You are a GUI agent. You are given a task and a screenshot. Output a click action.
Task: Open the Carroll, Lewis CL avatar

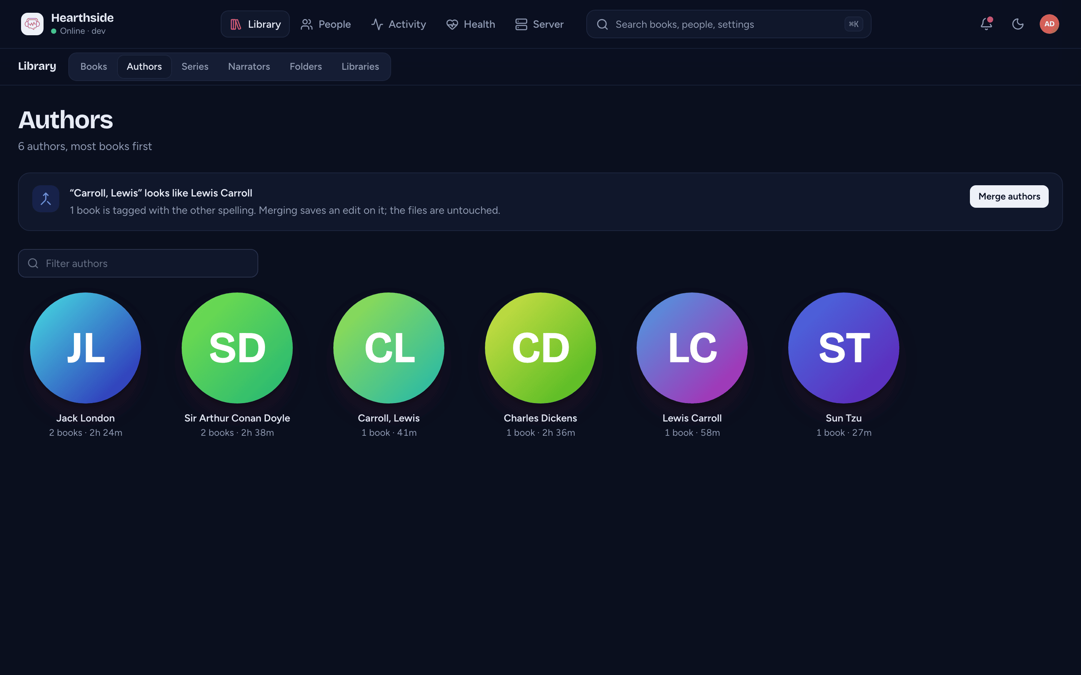pyautogui.click(x=388, y=348)
